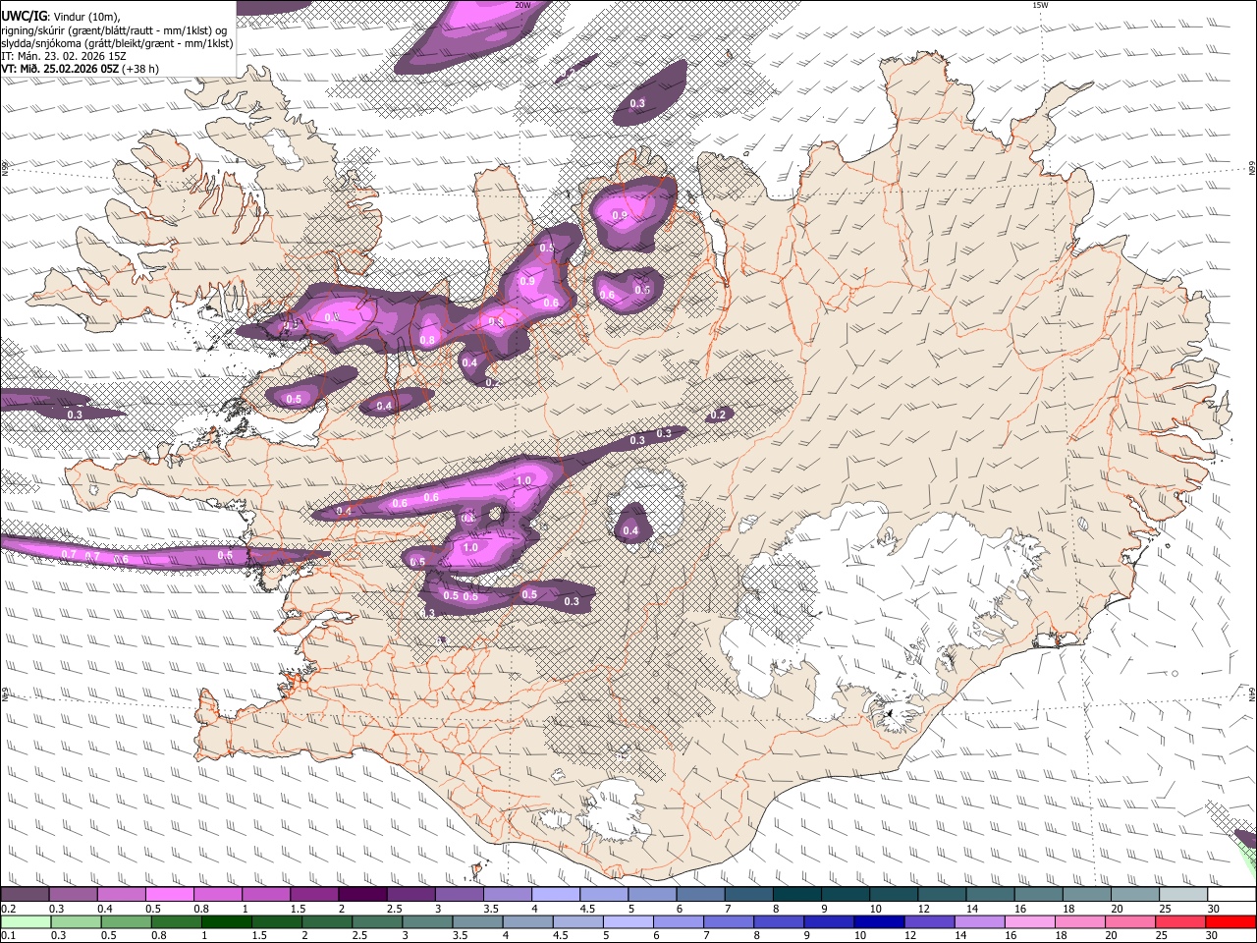The image size is (1257, 943).
Task: Pick the darkest purple 2–2.5 swatch, upper scale
Action: coord(363,895)
